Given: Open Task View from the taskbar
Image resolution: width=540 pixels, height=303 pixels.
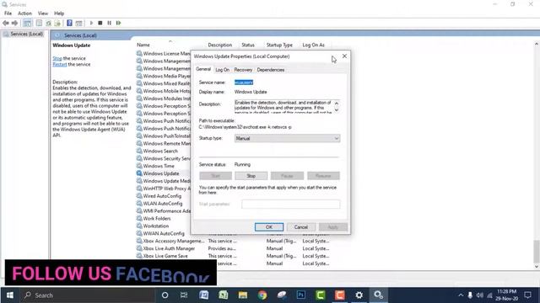Looking at the screenshot, I should (x=184, y=295).
